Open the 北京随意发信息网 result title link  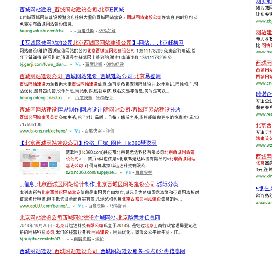(90, 218)
